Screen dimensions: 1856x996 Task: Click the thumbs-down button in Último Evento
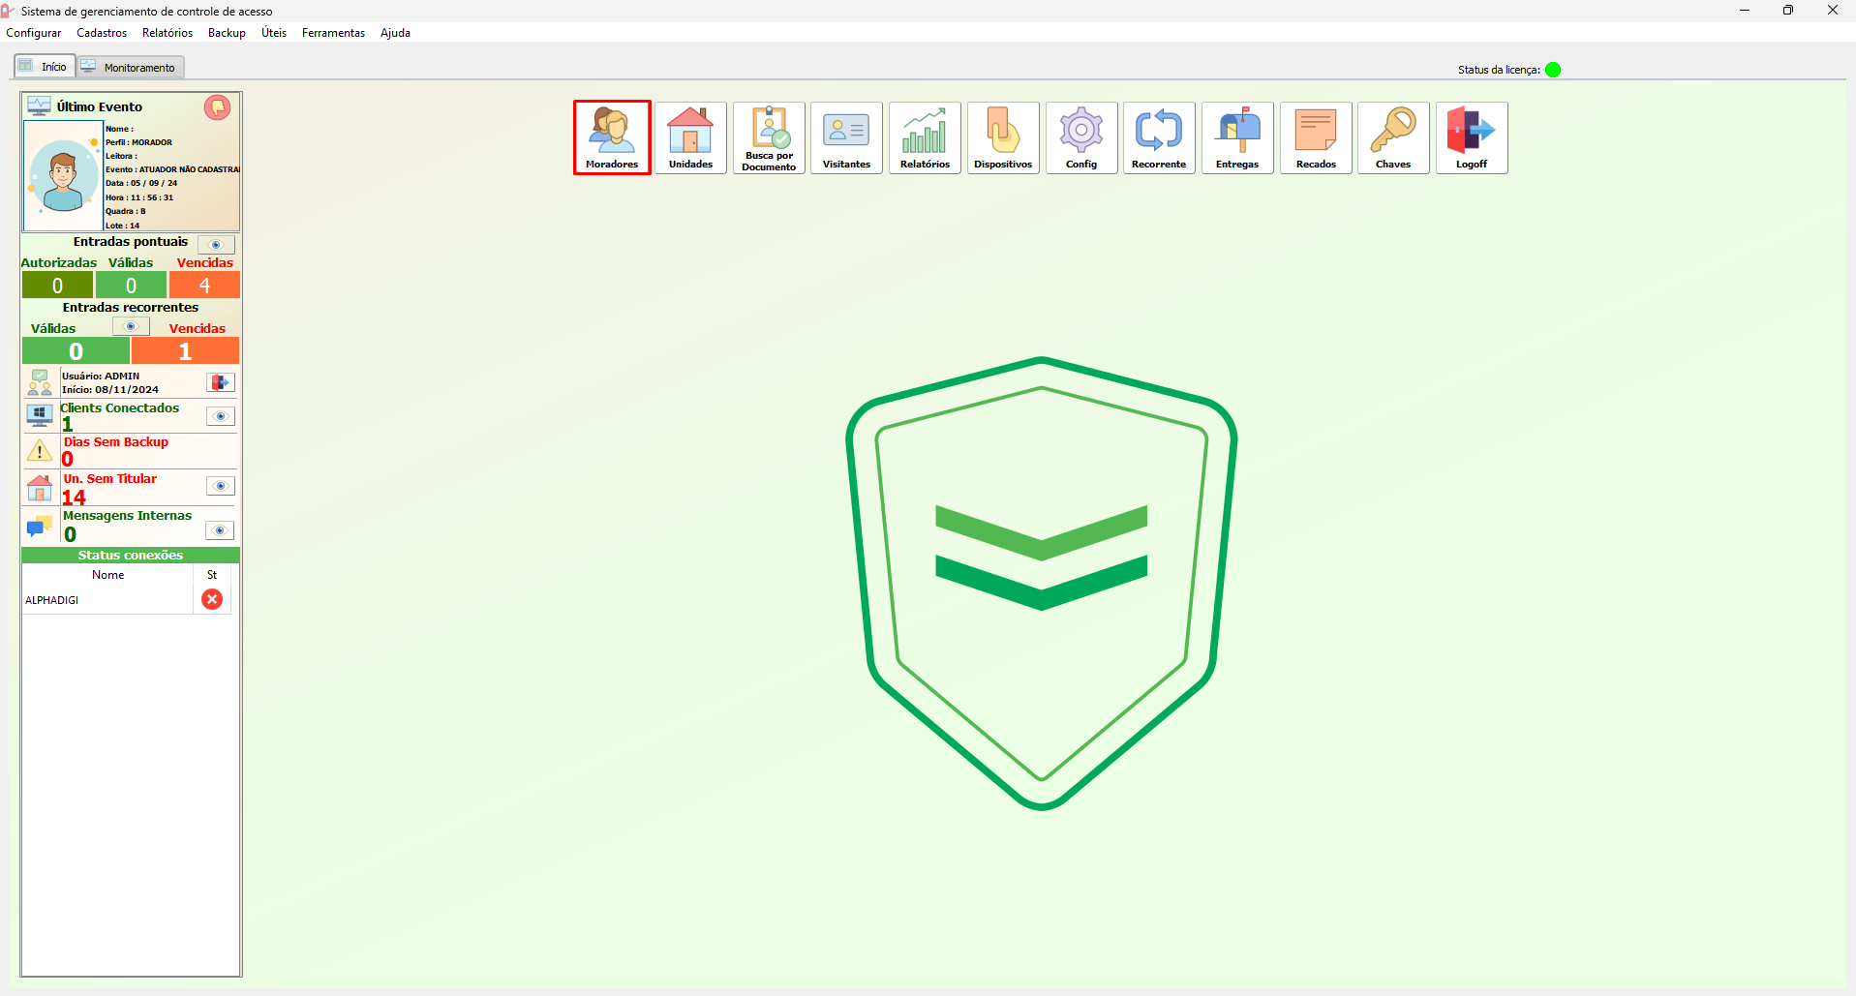point(217,106)
